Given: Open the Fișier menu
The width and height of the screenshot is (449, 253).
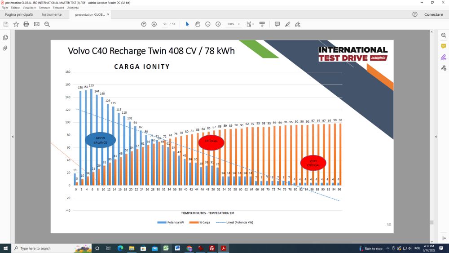Looking at the screenshot, I should point(5,8).
